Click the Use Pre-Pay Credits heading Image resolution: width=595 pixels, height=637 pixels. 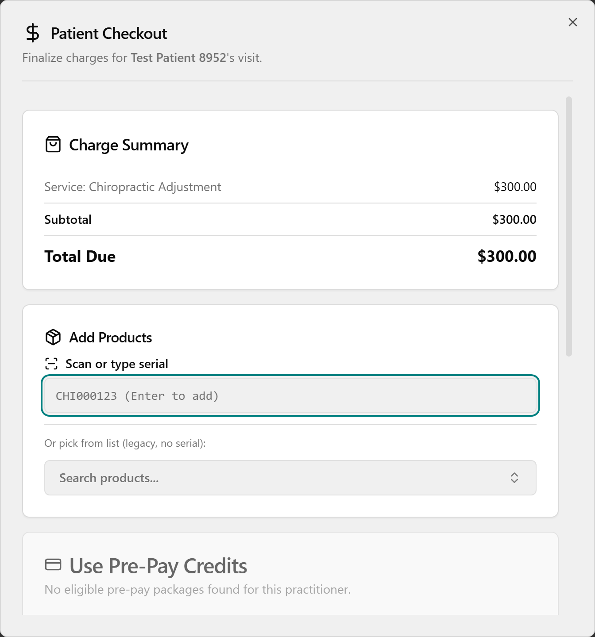(x=158, y=566)
